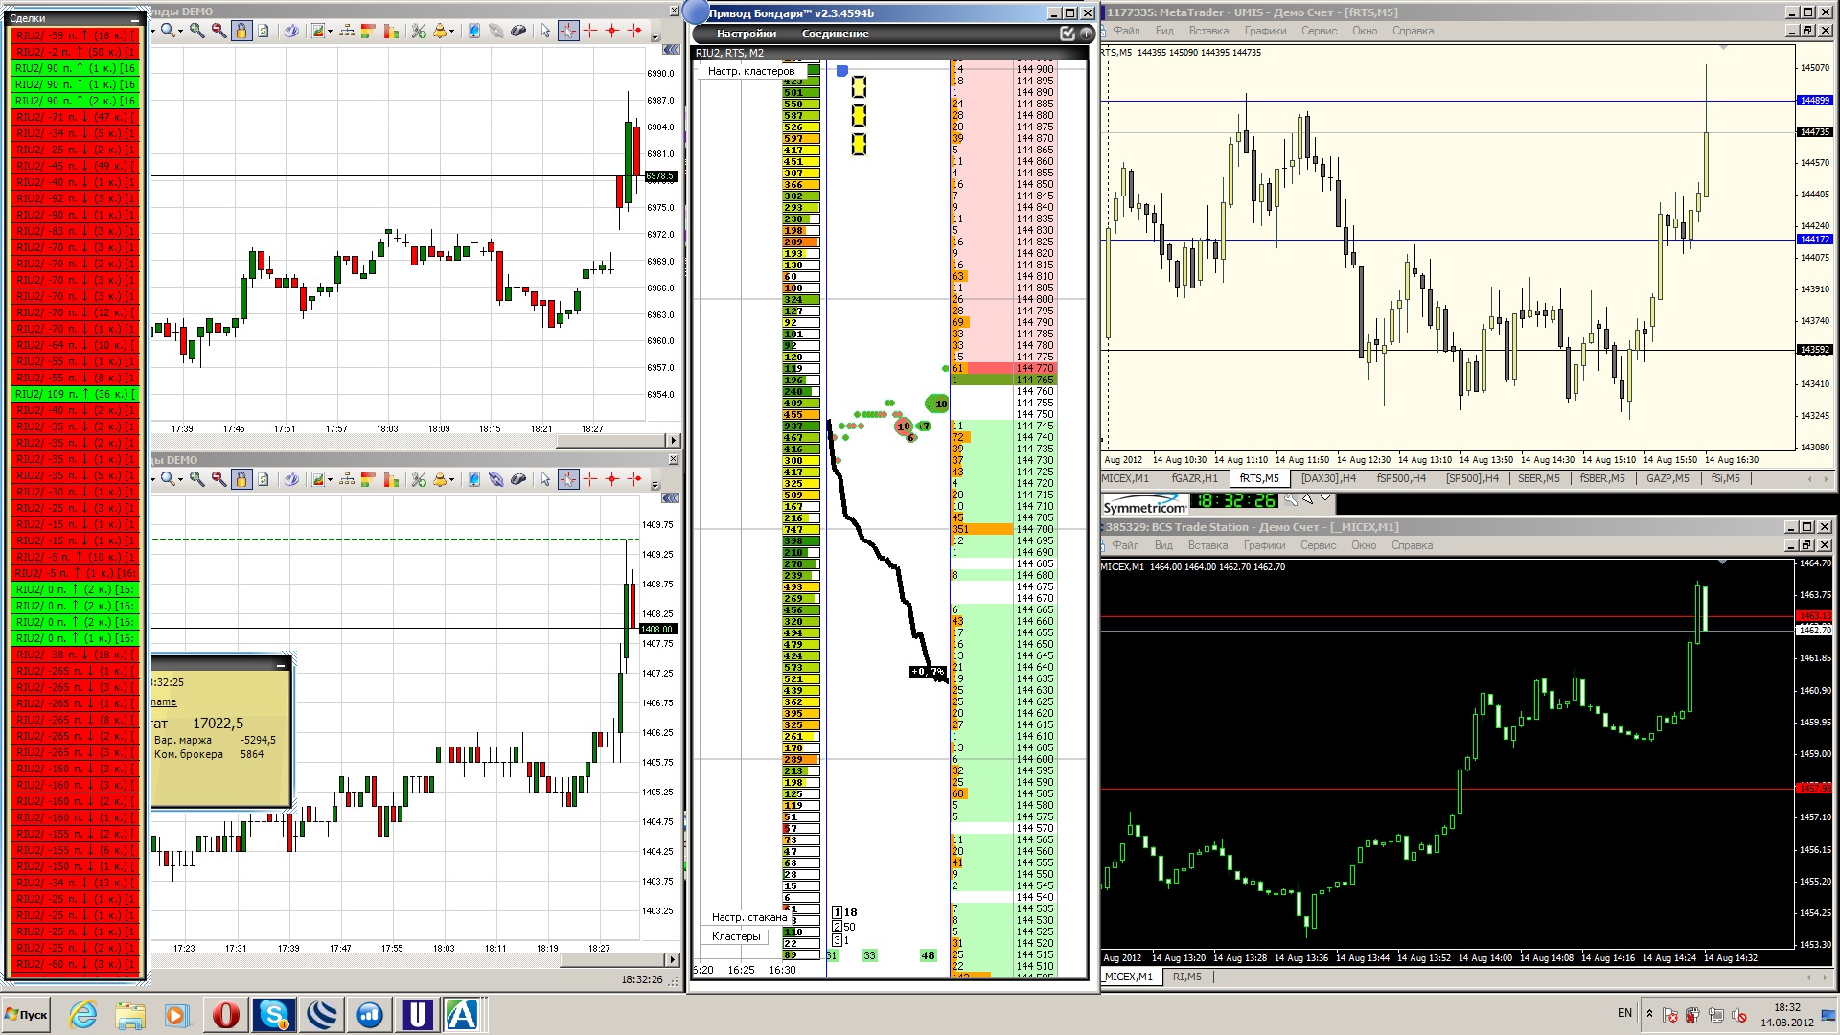Click the blue slider handle atop the cluster column

click(842, 71)
